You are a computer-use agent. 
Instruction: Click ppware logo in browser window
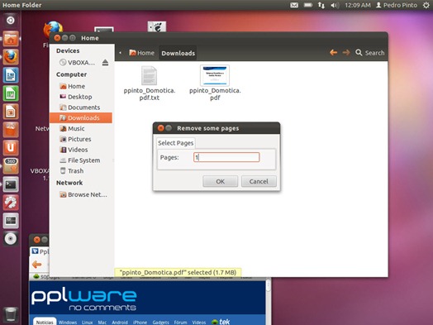tap(83, 299)
